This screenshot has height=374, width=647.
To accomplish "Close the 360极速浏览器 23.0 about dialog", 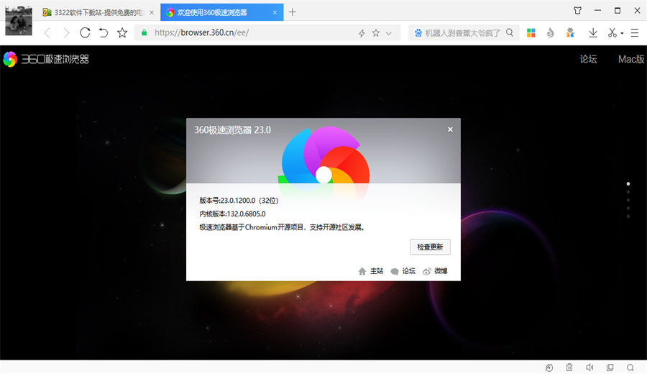I will click(450, 129).
